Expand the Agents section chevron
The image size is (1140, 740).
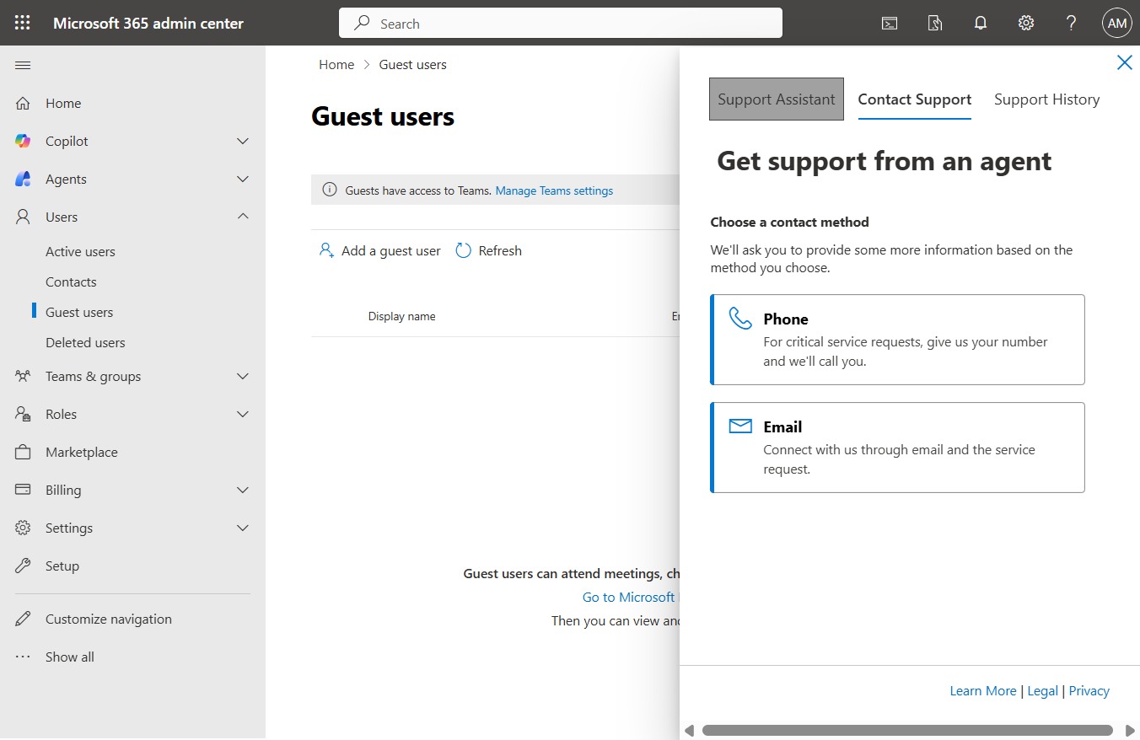[243, 179]
